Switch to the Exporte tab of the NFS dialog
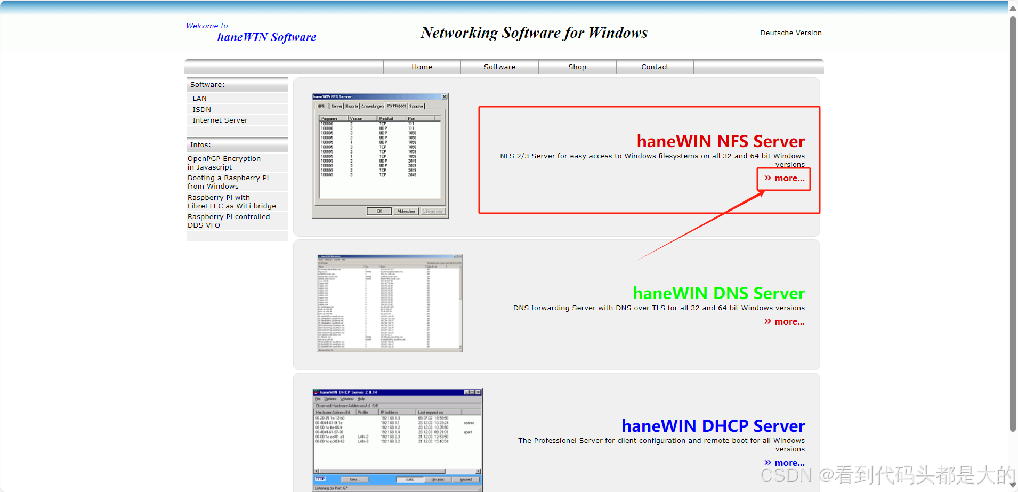The height and width of the screenshot is (492, 1018). (352, 106)
